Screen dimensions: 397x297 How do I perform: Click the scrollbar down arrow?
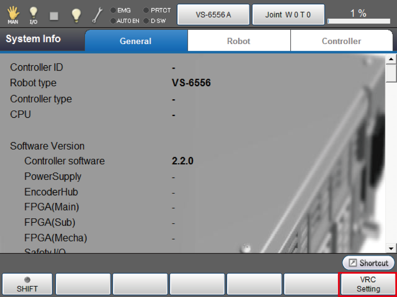click(x=391, y=248)
